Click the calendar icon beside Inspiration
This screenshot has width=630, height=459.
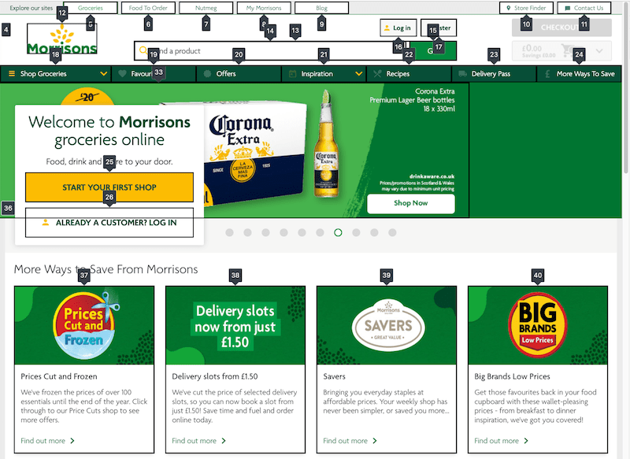coord(292,74)
